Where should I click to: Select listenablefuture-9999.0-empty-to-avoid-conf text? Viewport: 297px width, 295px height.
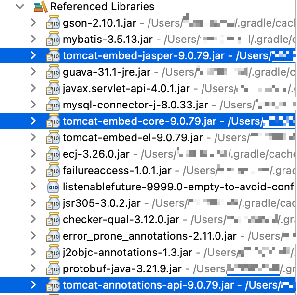pyautogui.click(x=178, y=187)
